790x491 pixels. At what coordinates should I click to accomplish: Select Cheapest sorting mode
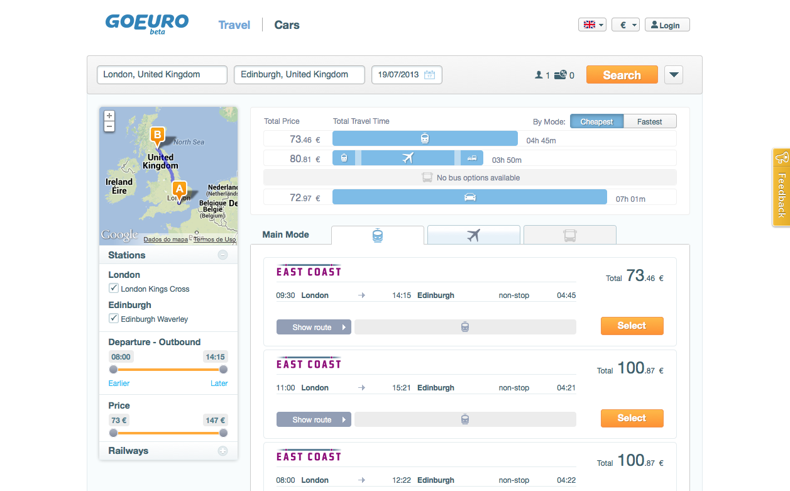(596, 121)
